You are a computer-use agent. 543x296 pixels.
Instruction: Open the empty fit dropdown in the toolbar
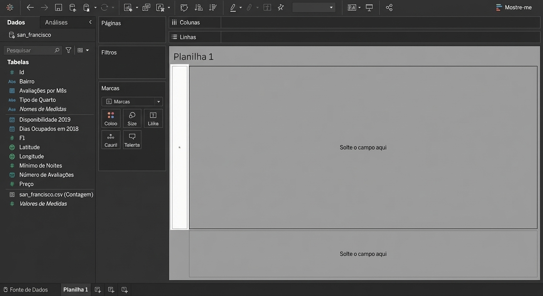(314, 8)
